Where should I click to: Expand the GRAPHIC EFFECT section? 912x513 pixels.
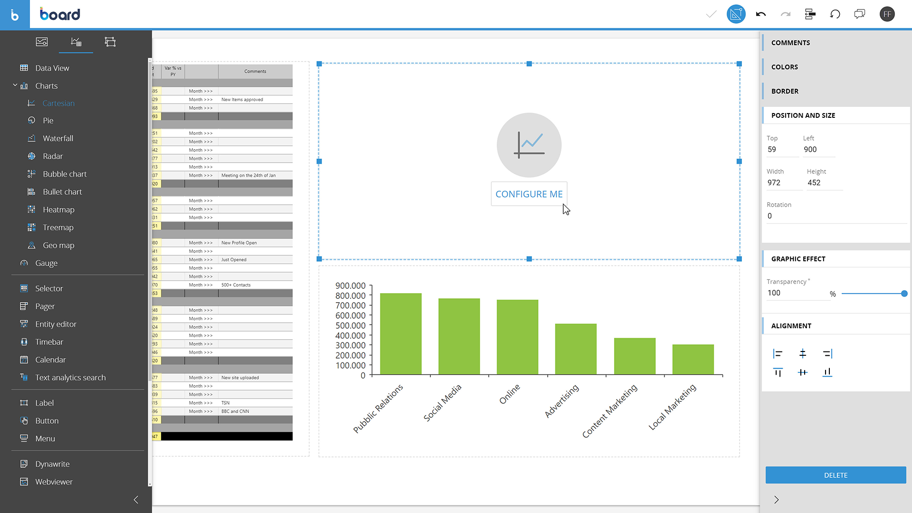tap(798, 259)
